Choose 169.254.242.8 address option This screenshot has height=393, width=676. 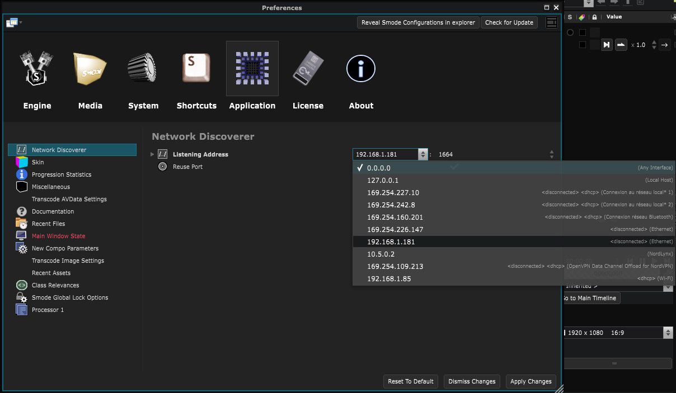[514, 205]
